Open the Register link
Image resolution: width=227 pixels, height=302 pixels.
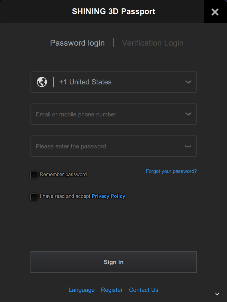(112, 290)
